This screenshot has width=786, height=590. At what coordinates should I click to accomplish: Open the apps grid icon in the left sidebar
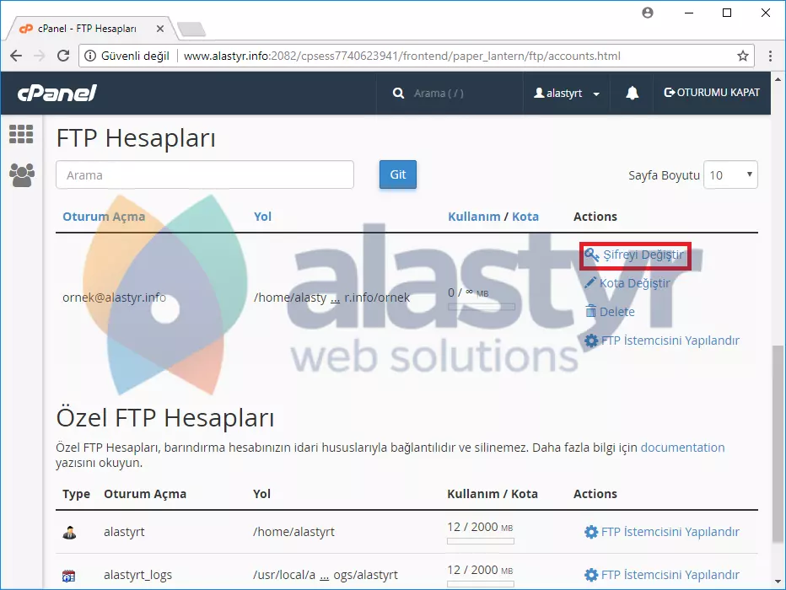click(21, 135)
